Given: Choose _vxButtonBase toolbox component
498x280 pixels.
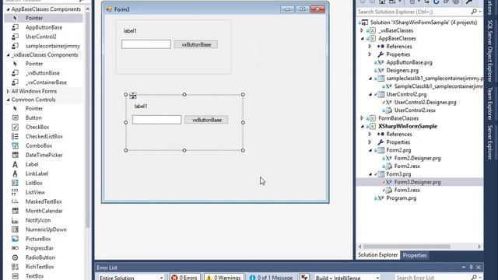Looking at the screenshot, I should (43, 73).
